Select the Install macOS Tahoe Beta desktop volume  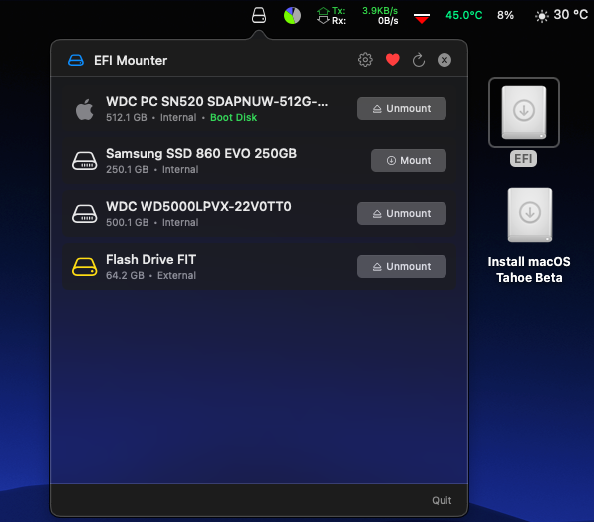(x=530, y=215)
